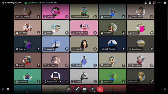The image size is (168, 94).
Task: Focus on Brishty Madam's video tile
Action: (x=84, y=28)
